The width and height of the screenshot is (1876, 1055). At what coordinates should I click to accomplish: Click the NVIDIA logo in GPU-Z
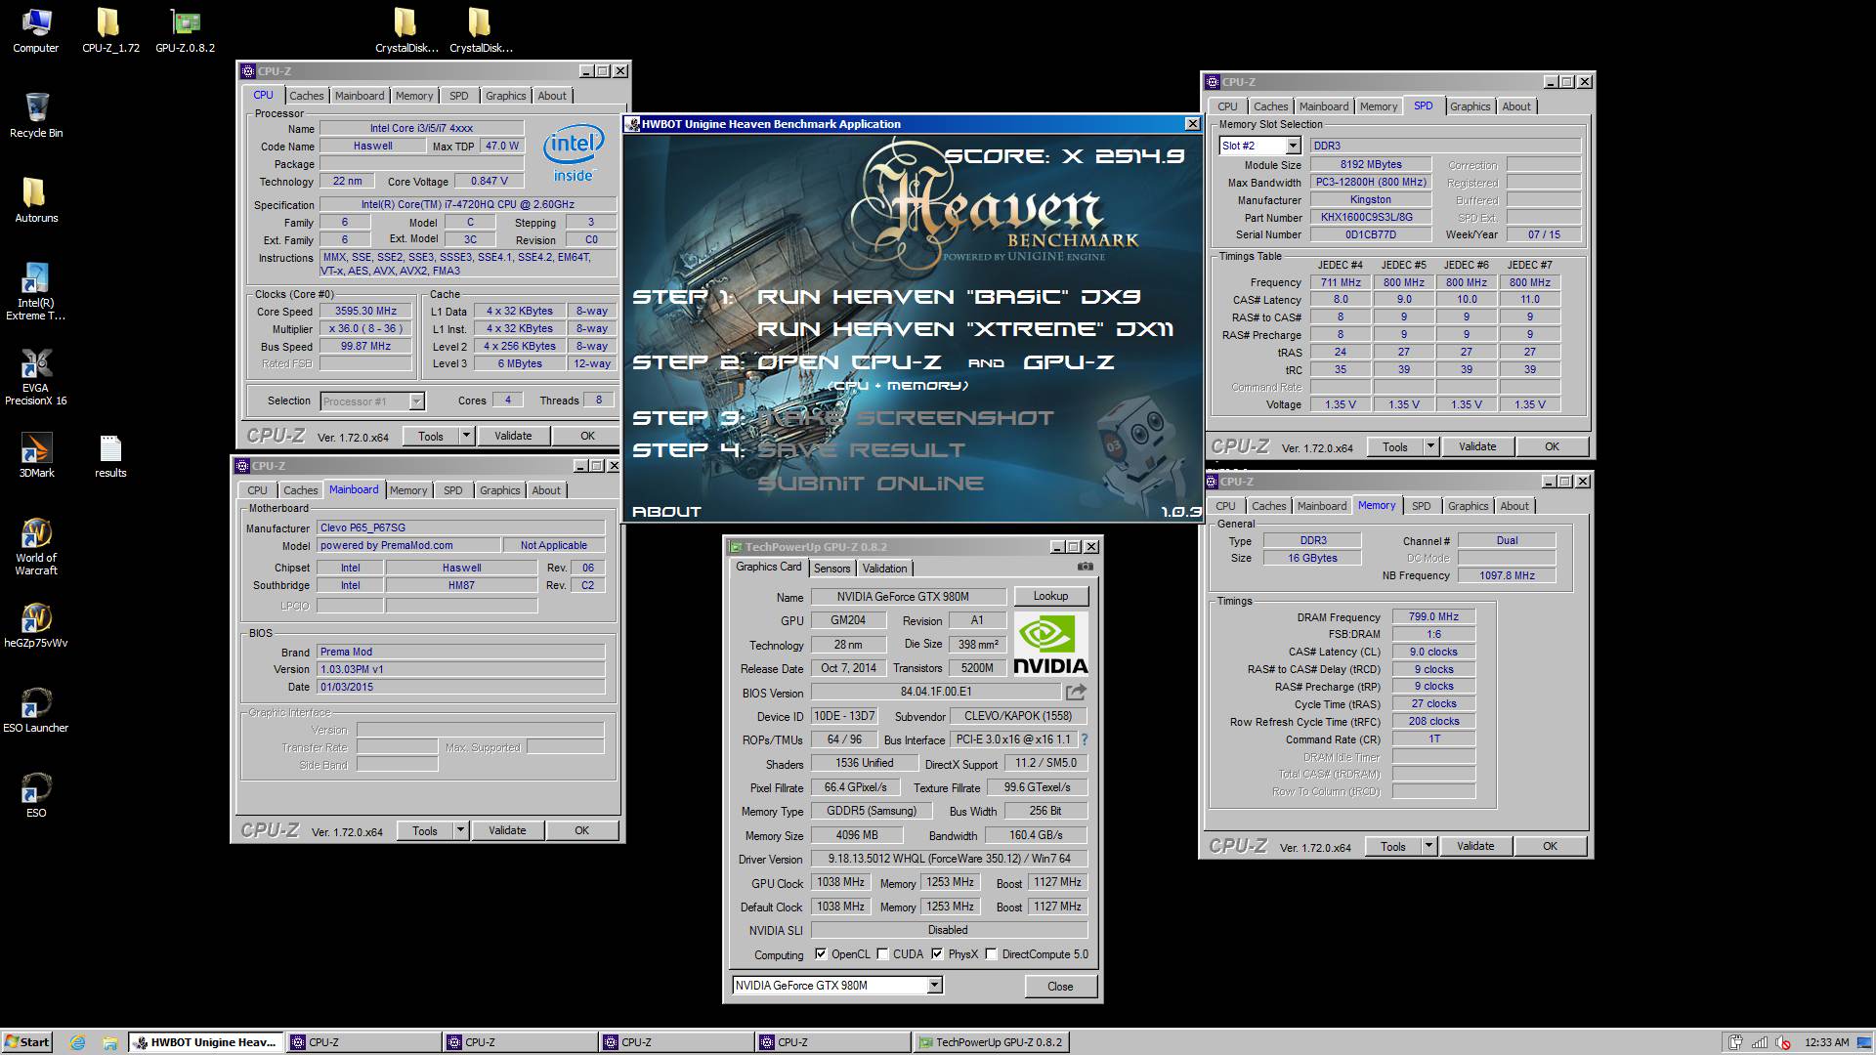[1049, 645]
